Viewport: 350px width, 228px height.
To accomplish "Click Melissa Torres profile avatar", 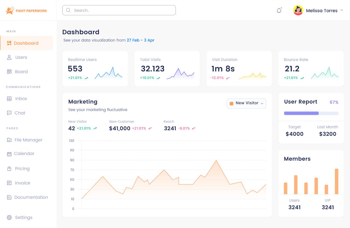I will [x=298, y=10].
